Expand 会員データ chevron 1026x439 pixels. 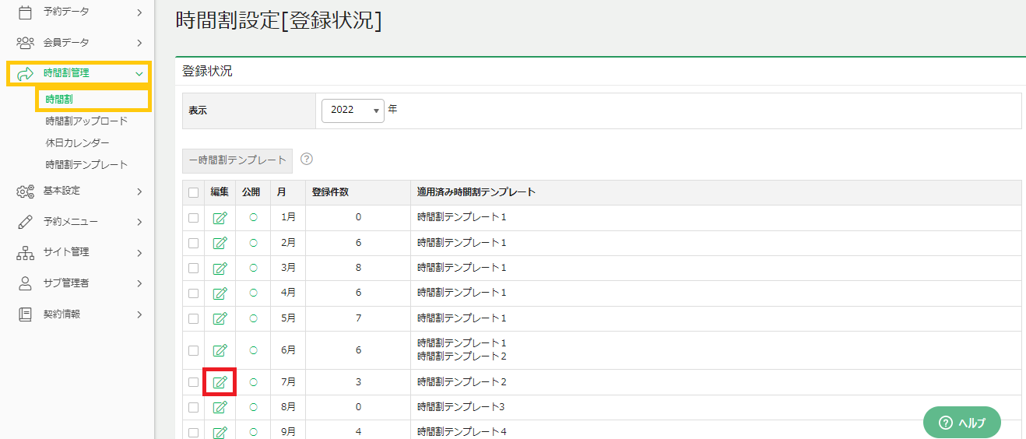pos(139,42)
